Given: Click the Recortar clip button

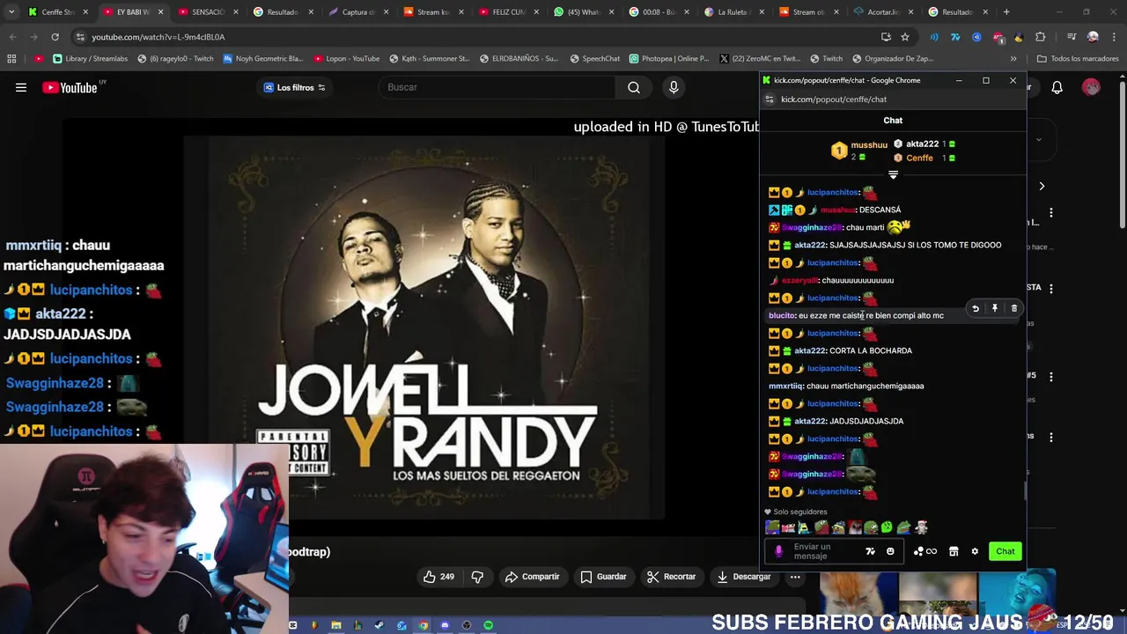Looking at the screenshot, I should click(x=671, y=577).
